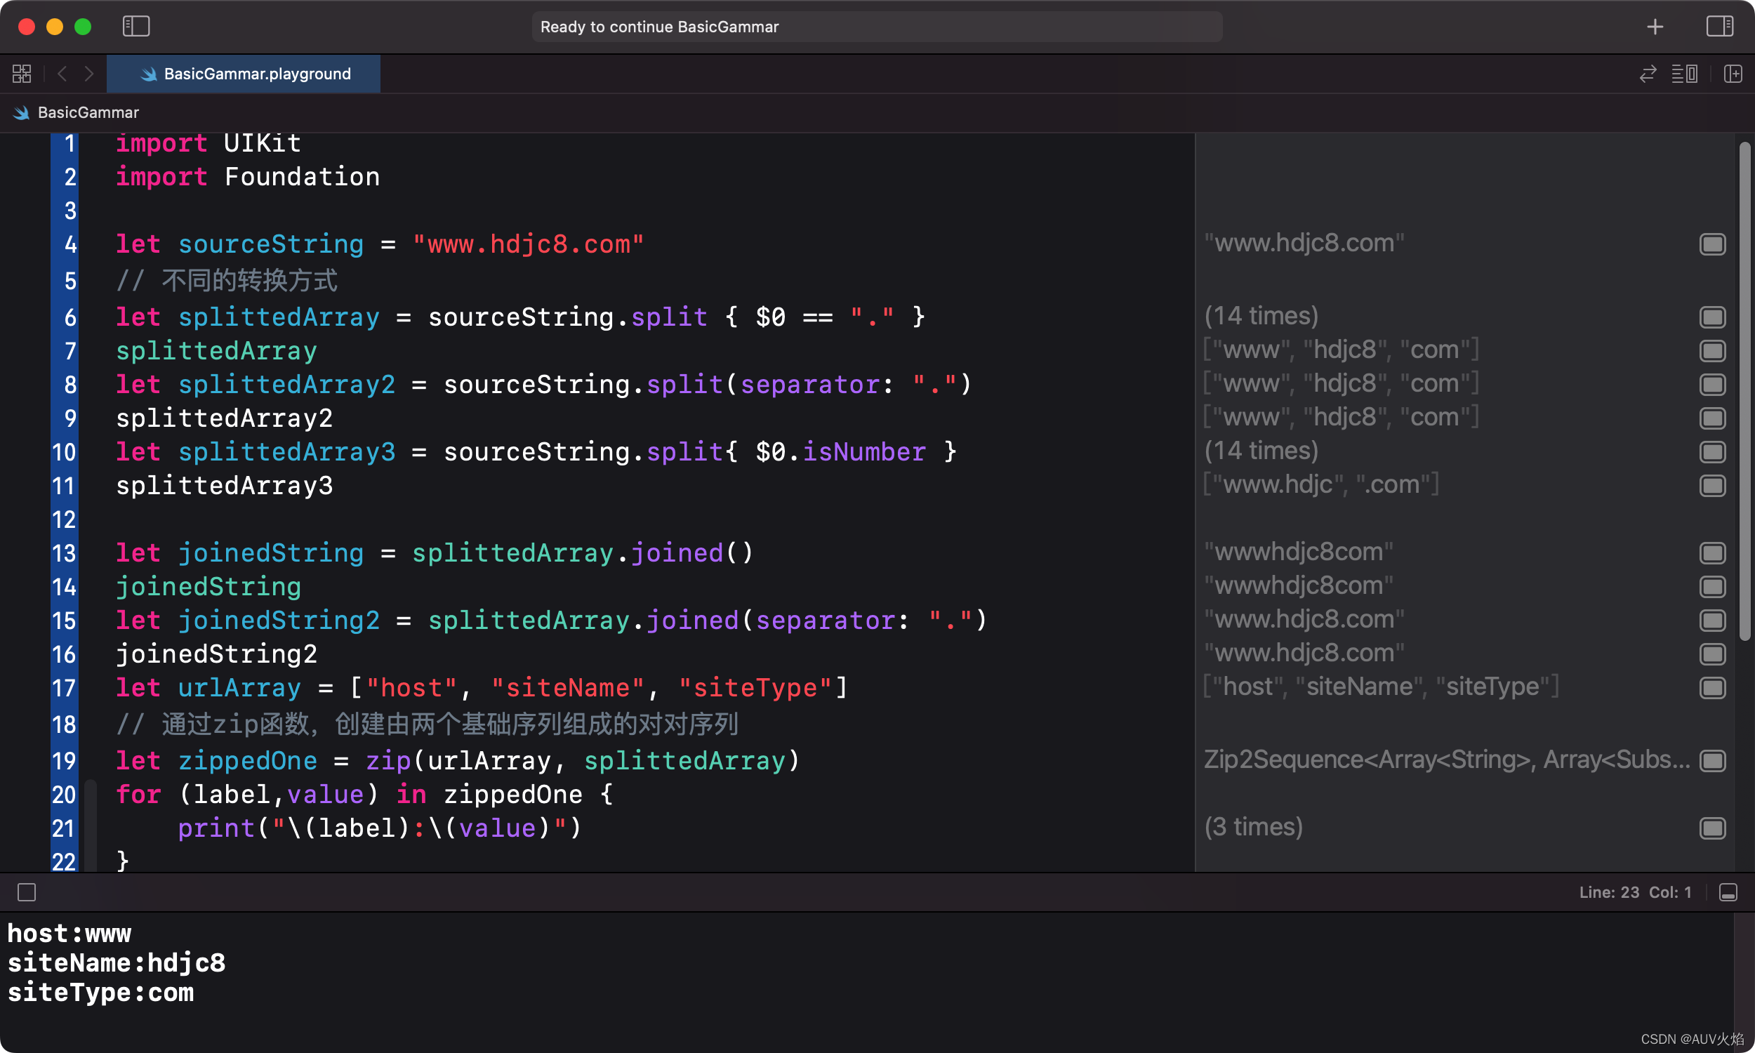Click line number 19 in gutter
The image size is (1755, 1053).
pyautogui.click(x=64, y=762)
